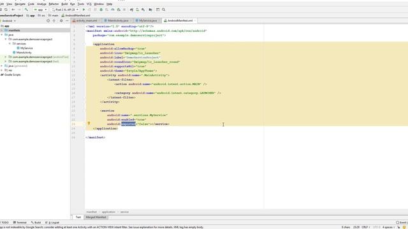The height and width of the screenshot is (229, 408).
Task: Click the yellow lightbulb intention icon
Action: pyautogui.click(x=89, y=123)
